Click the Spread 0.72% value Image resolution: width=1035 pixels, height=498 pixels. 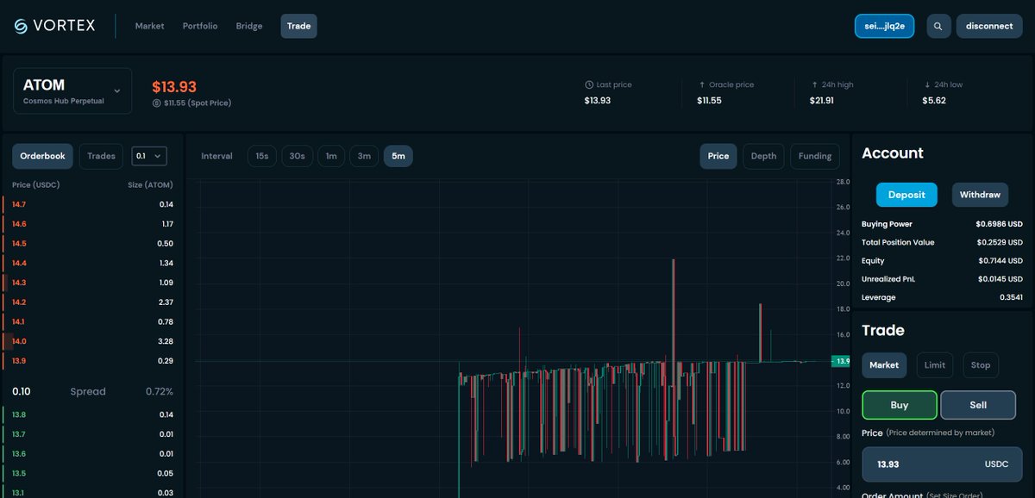(x=159, y=391)
